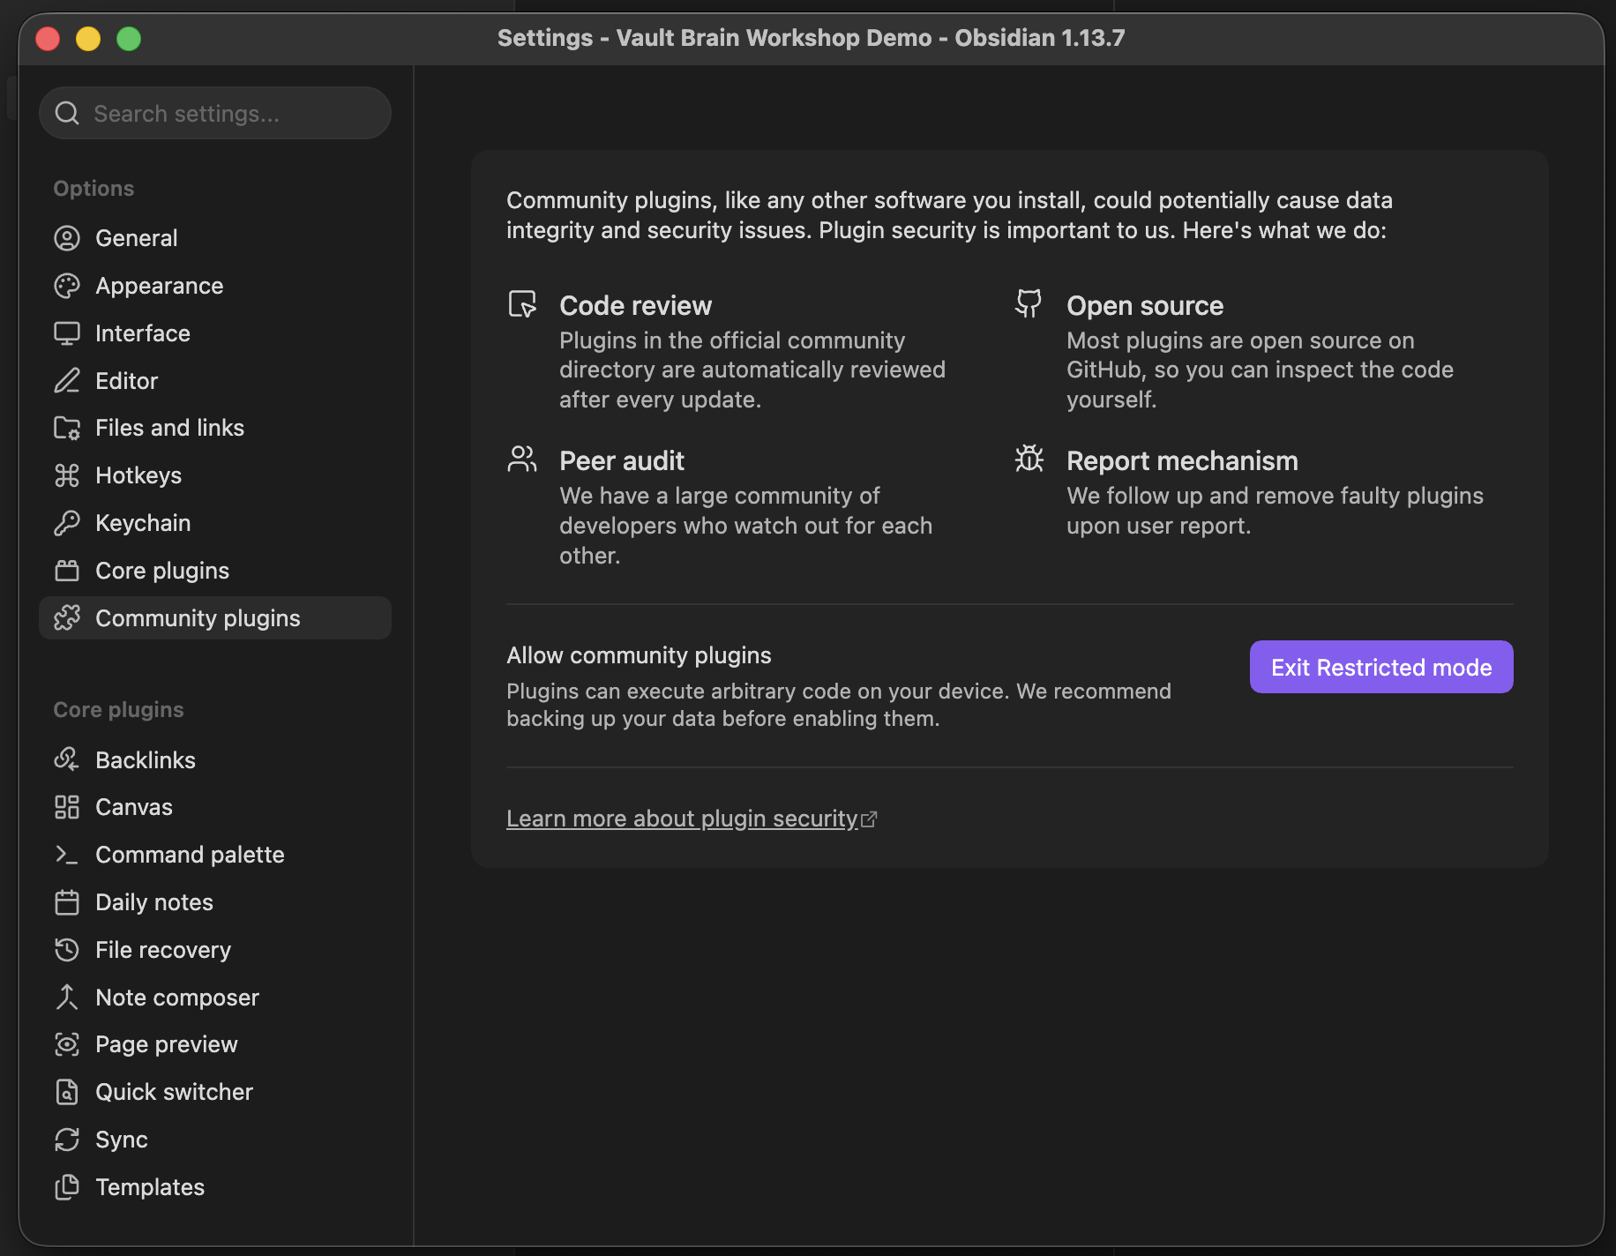Click the Report mechanism heading
The height and width of the screenshot is (1256, 1616).
(x=1182, y=460)
